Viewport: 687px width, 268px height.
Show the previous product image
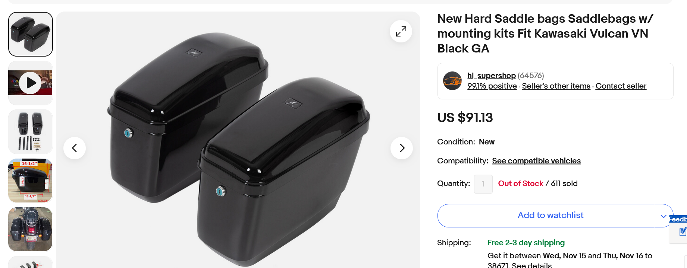(x=75, y=148)
